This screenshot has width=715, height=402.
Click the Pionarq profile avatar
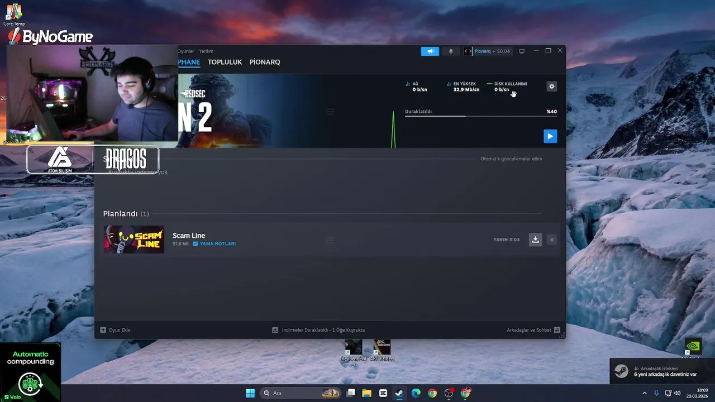[x=468, y=51]
